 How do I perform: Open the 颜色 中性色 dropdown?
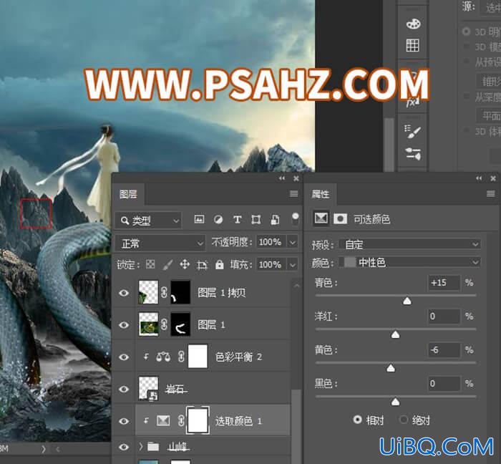pos(409,262)
